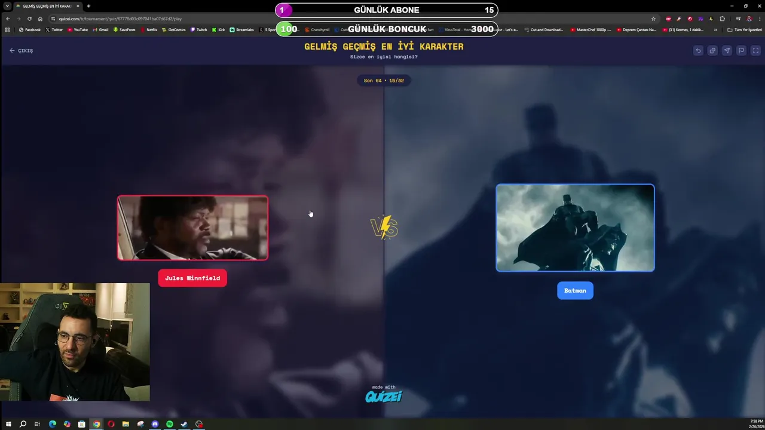
Task: Open the Facebook bookmark
Action: point(29,29)
